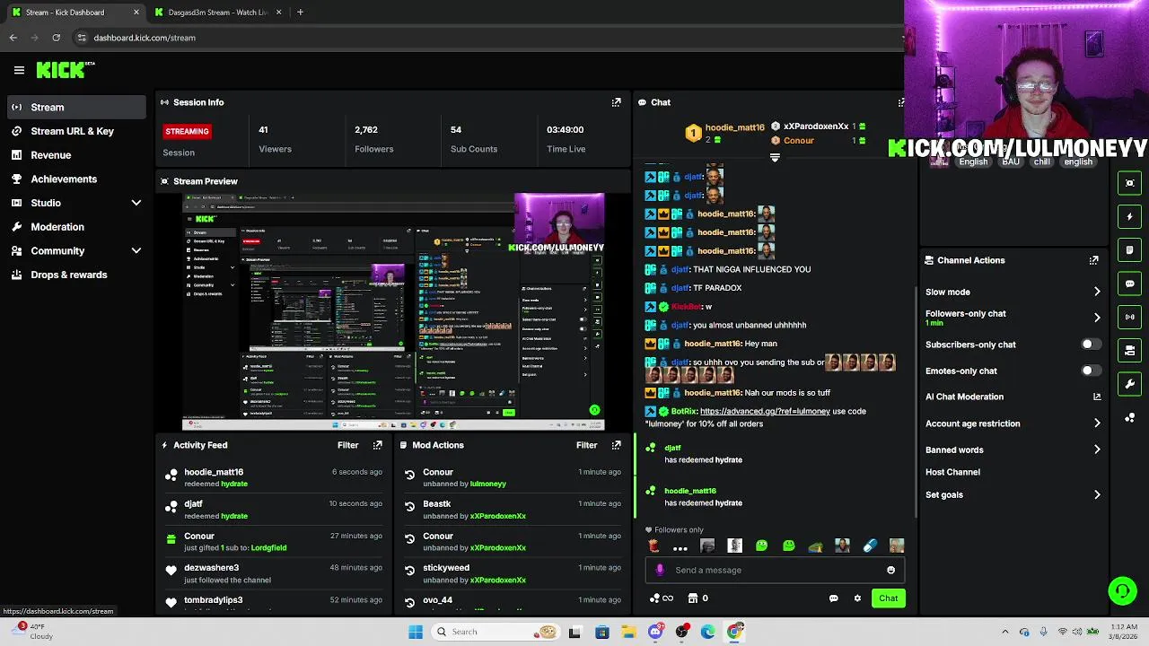Open Activity Feed Filter dropdown
The width and height of the screenshot is (1149, 646).
347,445
